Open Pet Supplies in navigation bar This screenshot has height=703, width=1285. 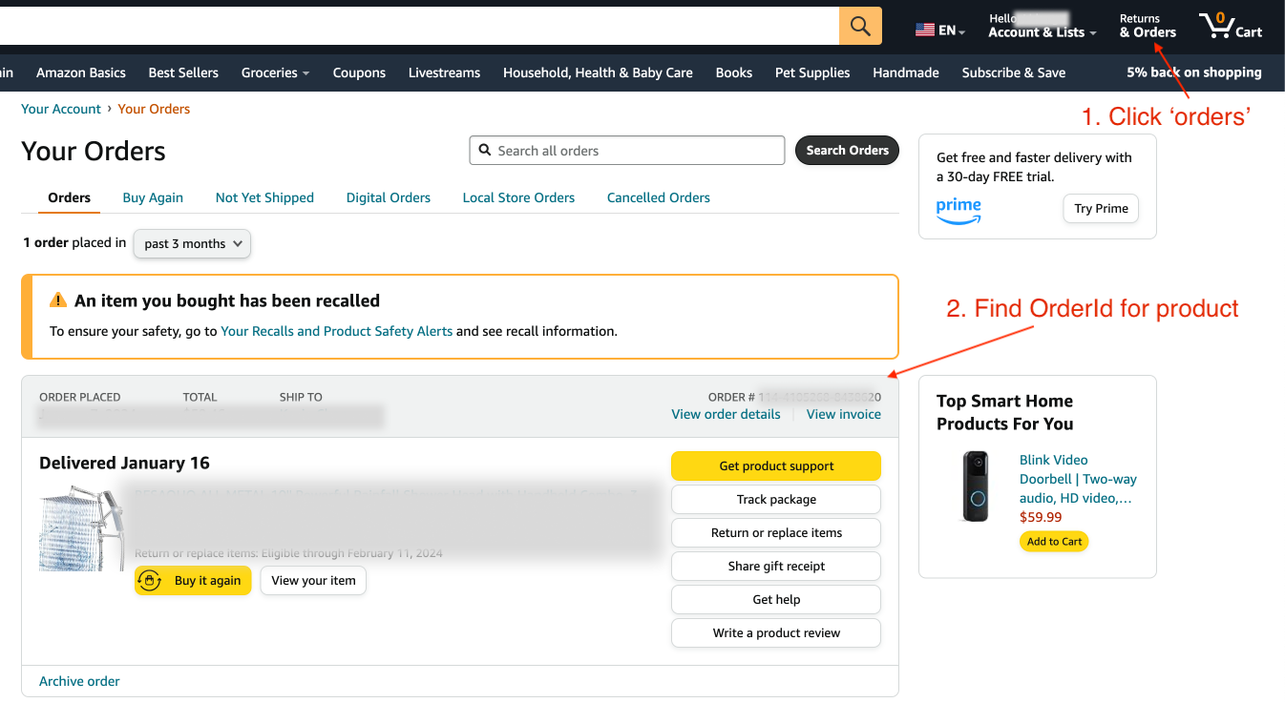(812, 72)
